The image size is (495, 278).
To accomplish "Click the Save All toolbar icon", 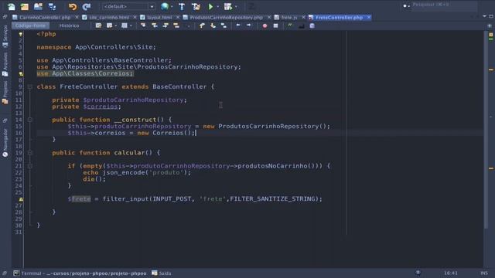I will pyautogui.click(x=52, y=6).
